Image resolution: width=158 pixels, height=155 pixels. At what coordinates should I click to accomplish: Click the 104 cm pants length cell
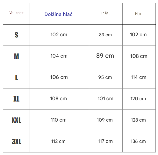59,56
